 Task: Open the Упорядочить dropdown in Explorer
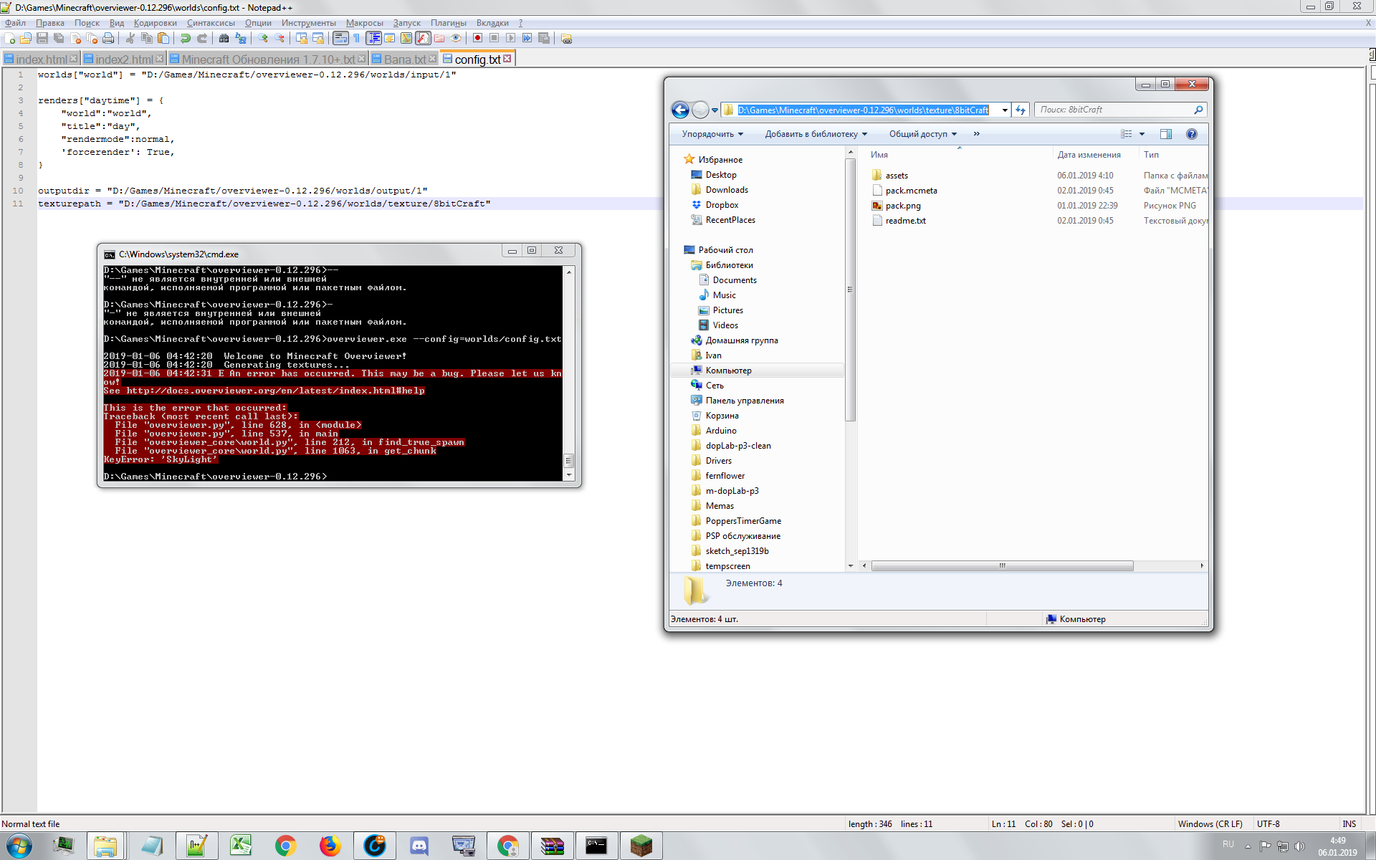(712, 134)
